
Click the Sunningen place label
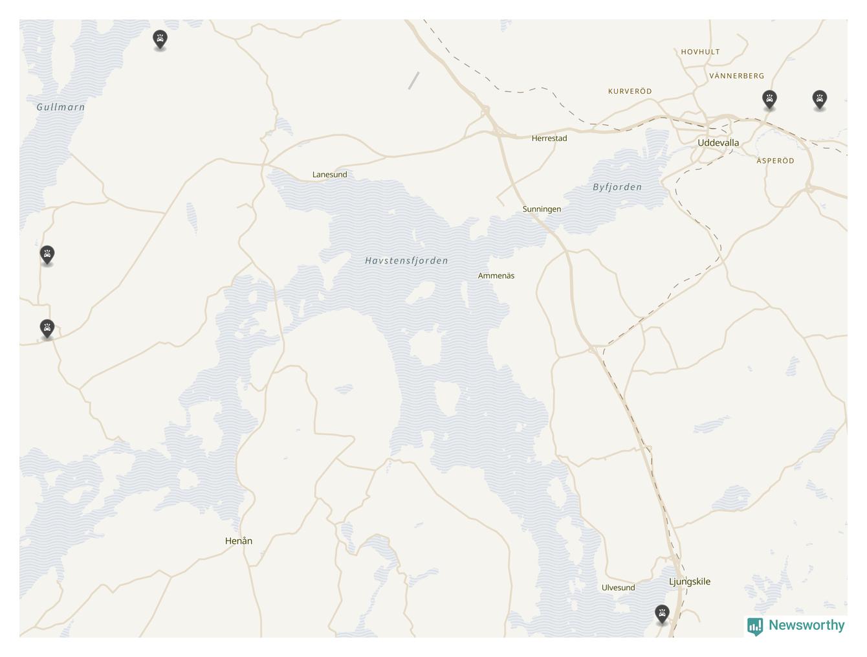pos(542,209)
